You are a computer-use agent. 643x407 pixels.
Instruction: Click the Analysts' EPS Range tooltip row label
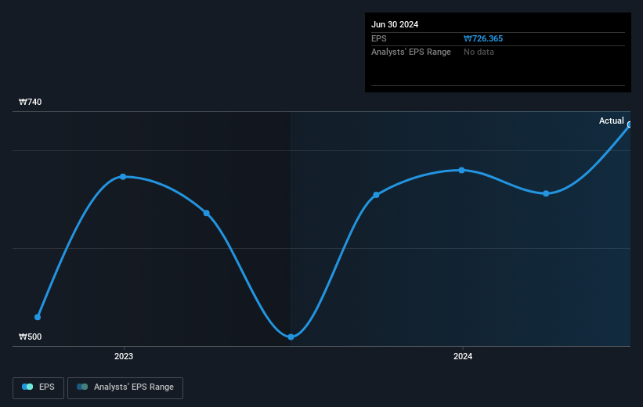coord(411,52)
